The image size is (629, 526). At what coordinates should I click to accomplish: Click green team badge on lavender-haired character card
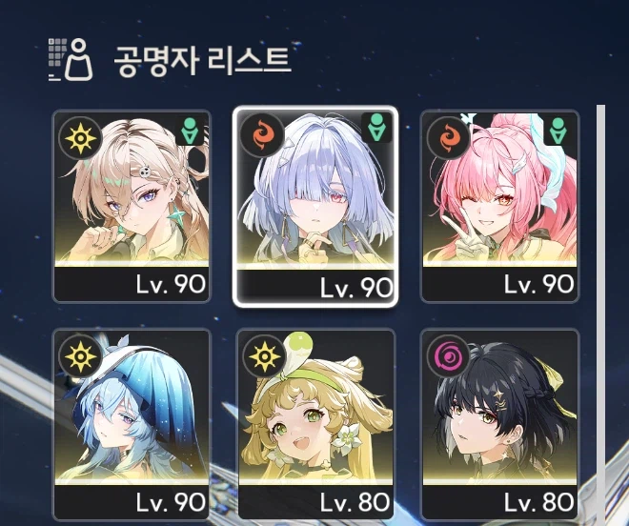coord(376,128)
